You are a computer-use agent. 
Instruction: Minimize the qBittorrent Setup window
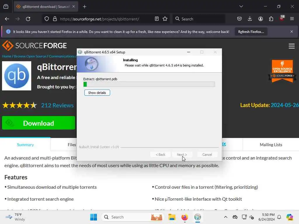pos(189,52)
